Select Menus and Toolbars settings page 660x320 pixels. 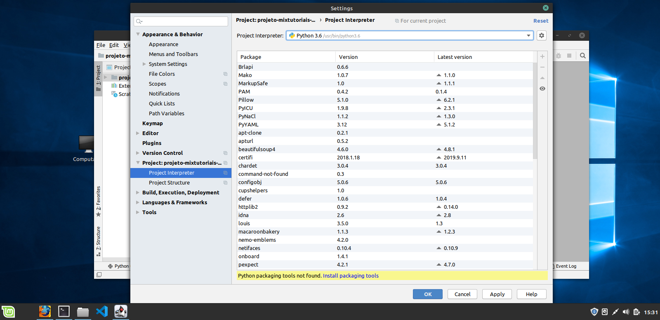click(173, 54)
